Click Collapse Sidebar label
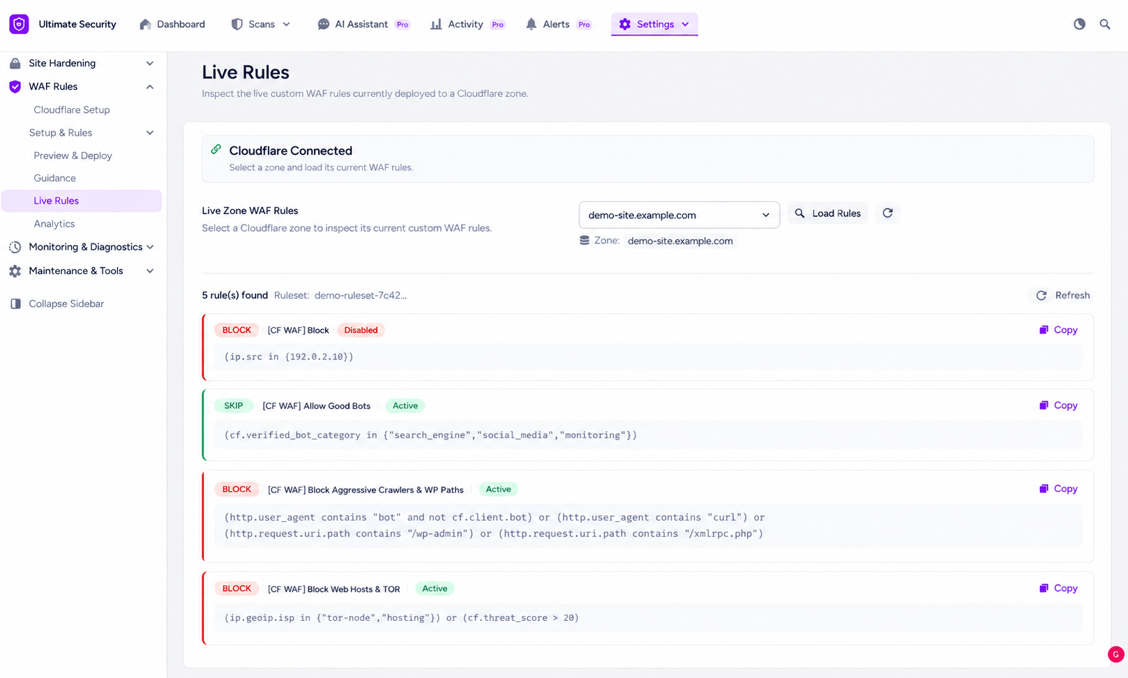 [x=66, y=304]
